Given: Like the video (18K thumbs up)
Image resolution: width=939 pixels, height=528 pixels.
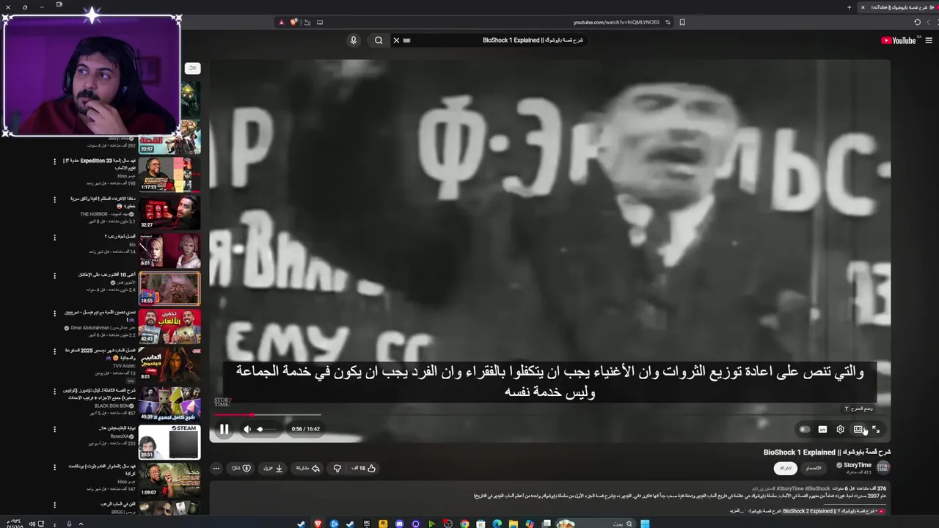Looking at the screenshot, I should [x=365, y=468].
